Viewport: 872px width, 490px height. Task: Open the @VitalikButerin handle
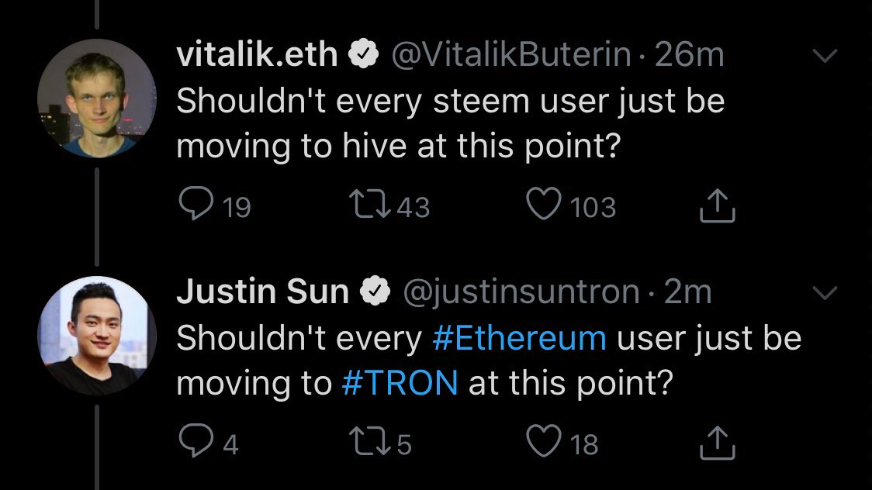513,55
